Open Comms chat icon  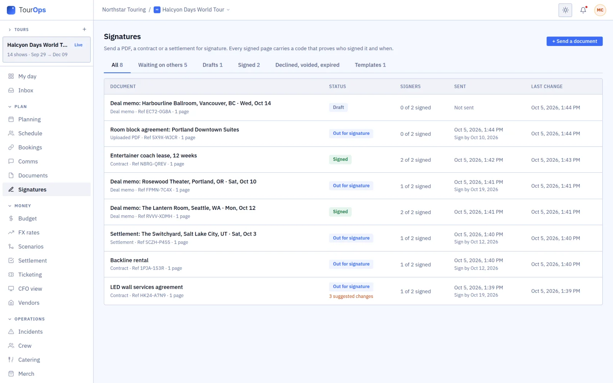coord(11,162)
